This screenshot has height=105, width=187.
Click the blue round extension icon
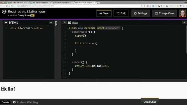tap(181, 6)
